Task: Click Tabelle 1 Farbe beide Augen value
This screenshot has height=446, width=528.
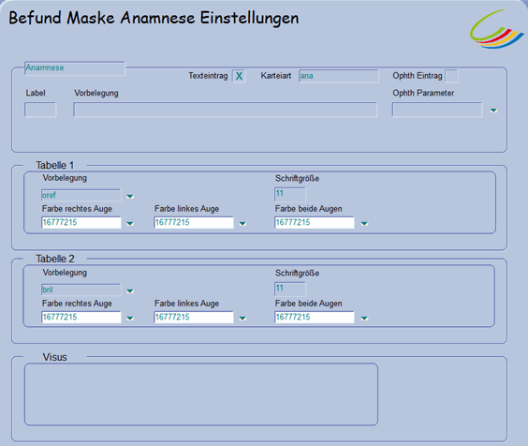Action: [315, 222]
